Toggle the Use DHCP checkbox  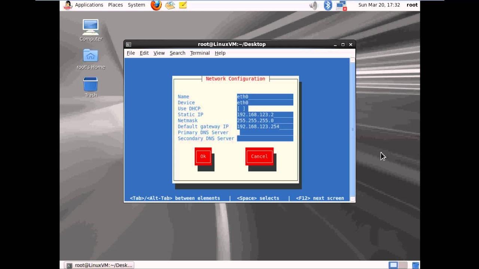tap(241, 109)
